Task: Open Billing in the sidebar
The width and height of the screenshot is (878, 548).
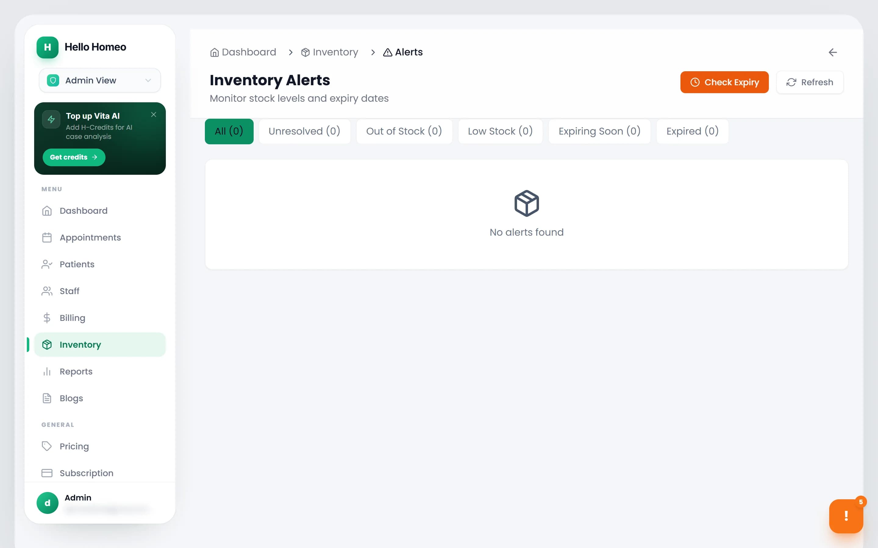Action: pos(100,318)
